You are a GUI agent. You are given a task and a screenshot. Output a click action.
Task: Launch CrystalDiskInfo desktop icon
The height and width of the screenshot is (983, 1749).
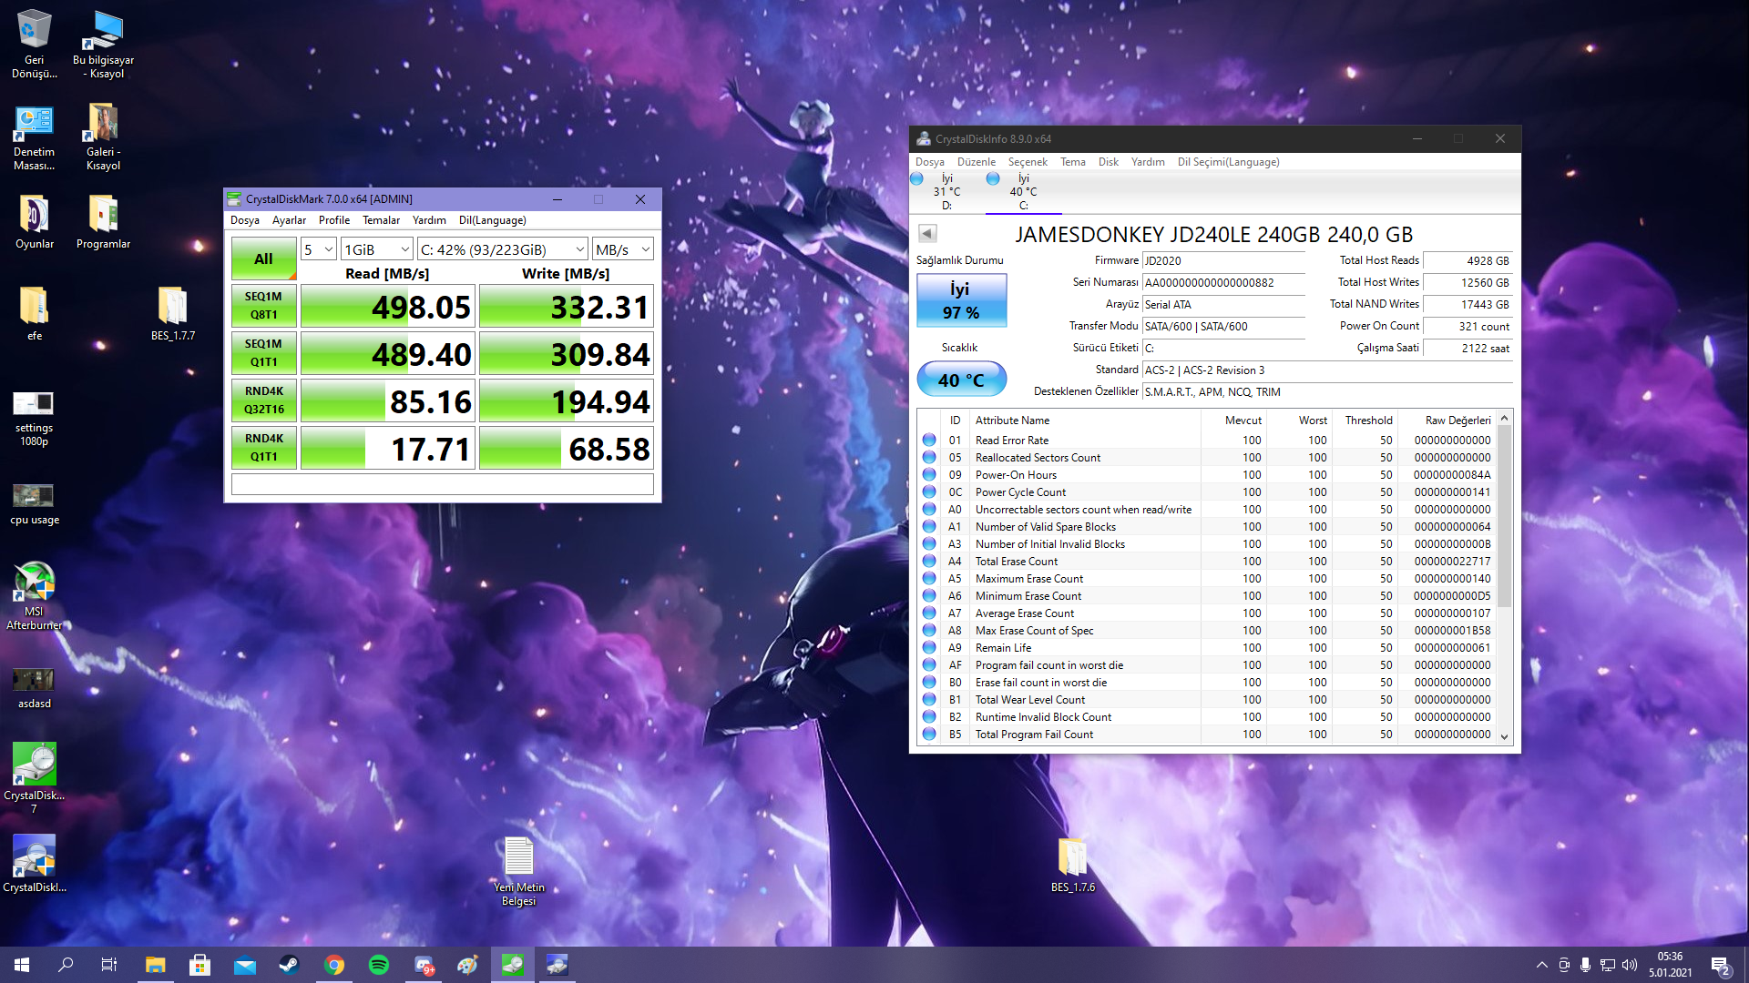pos(35,864)
